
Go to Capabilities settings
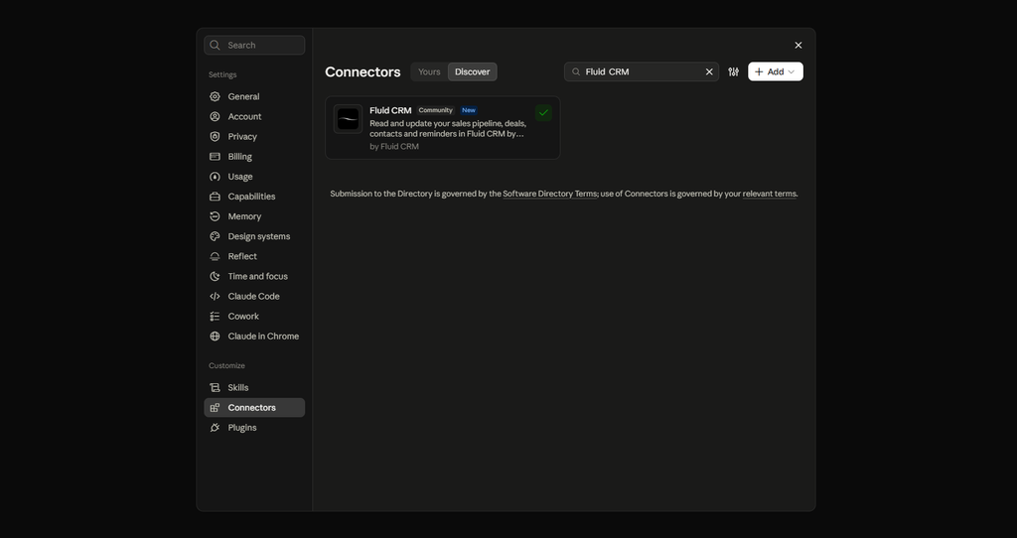[254, 197]
